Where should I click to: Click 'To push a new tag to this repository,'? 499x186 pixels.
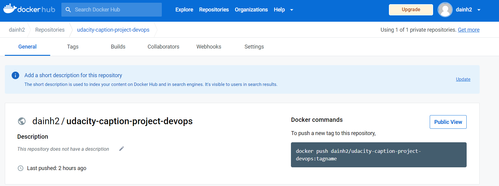(333, 133)
